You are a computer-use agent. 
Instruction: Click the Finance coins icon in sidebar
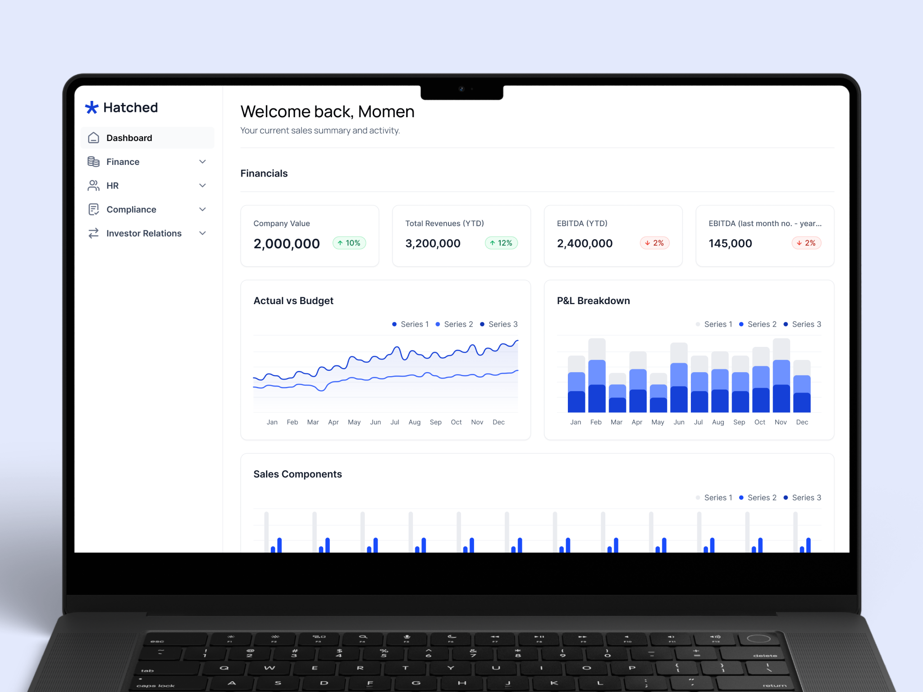[x=93, y=161]
